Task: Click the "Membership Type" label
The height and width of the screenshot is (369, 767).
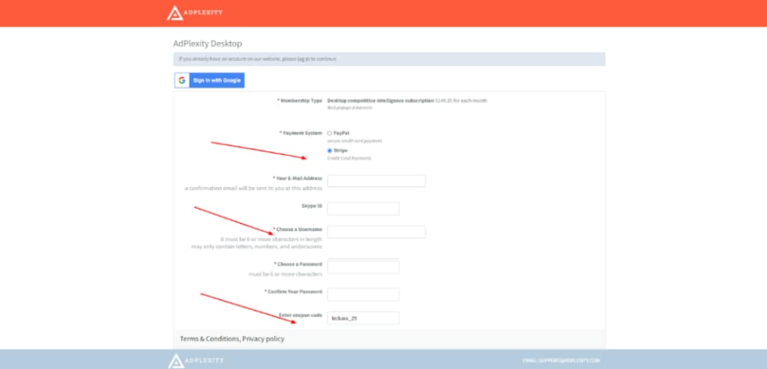Action: [300, 101]
